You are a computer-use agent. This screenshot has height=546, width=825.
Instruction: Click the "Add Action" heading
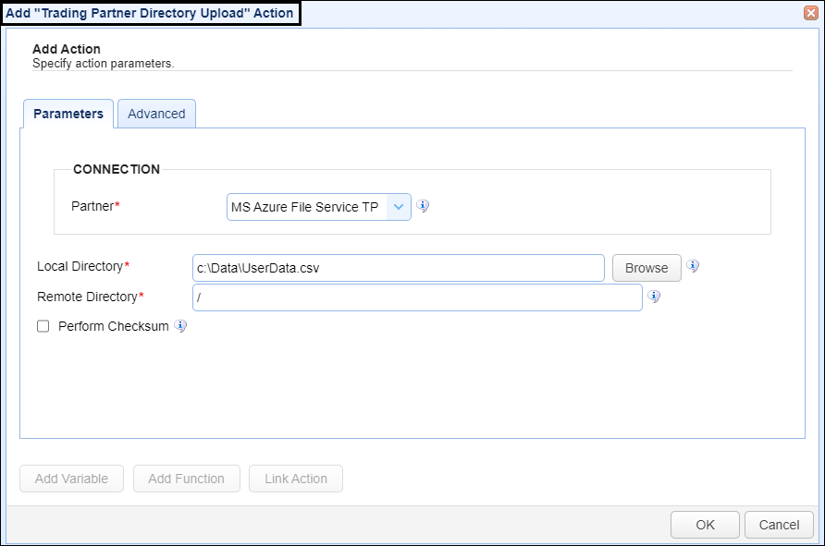67,49
